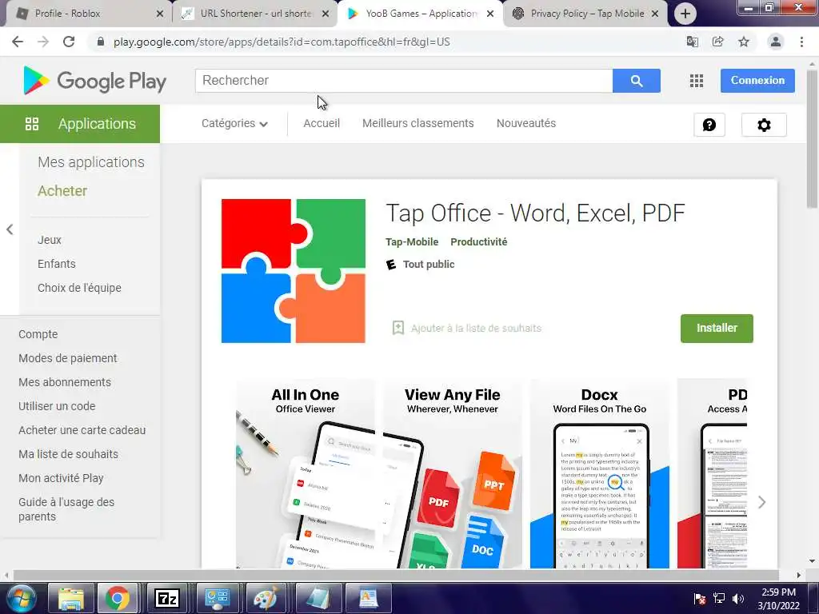Viewport: 819px width, 614px height.
Task: Click the translate page icon in address bar
Action: pyautogui.click(x=692, y=42)
